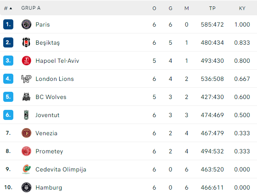Open the Hamburg team emblem
Screen dimensions: 257x196
(26, 187)
